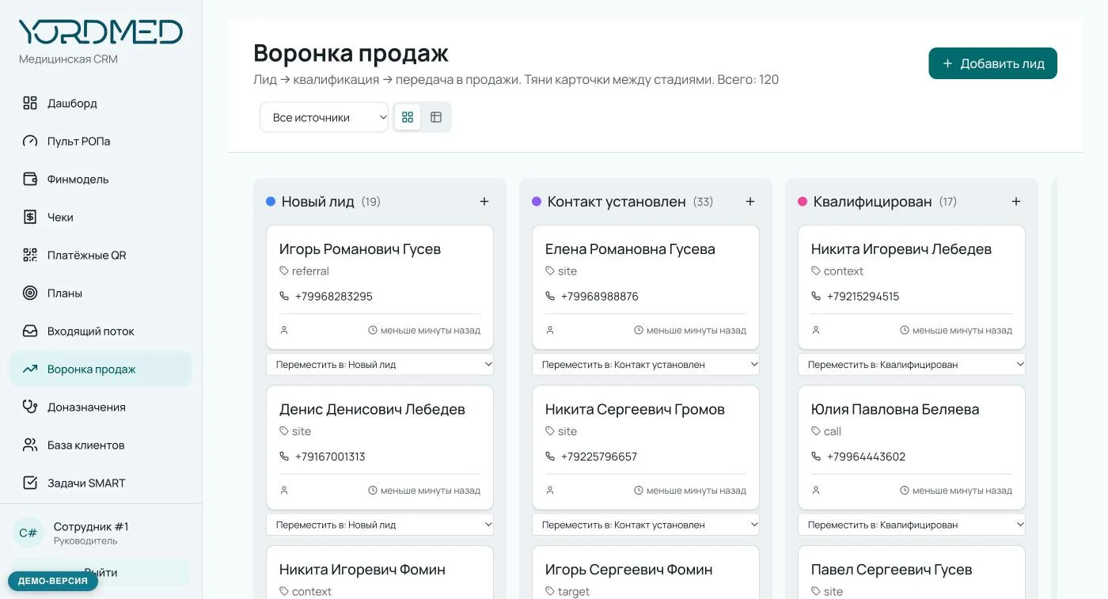Open the Никита Сергеевич Громов lead card
Screen dimensions: 1108x599
pyautogui.click(x=646, y=447)
